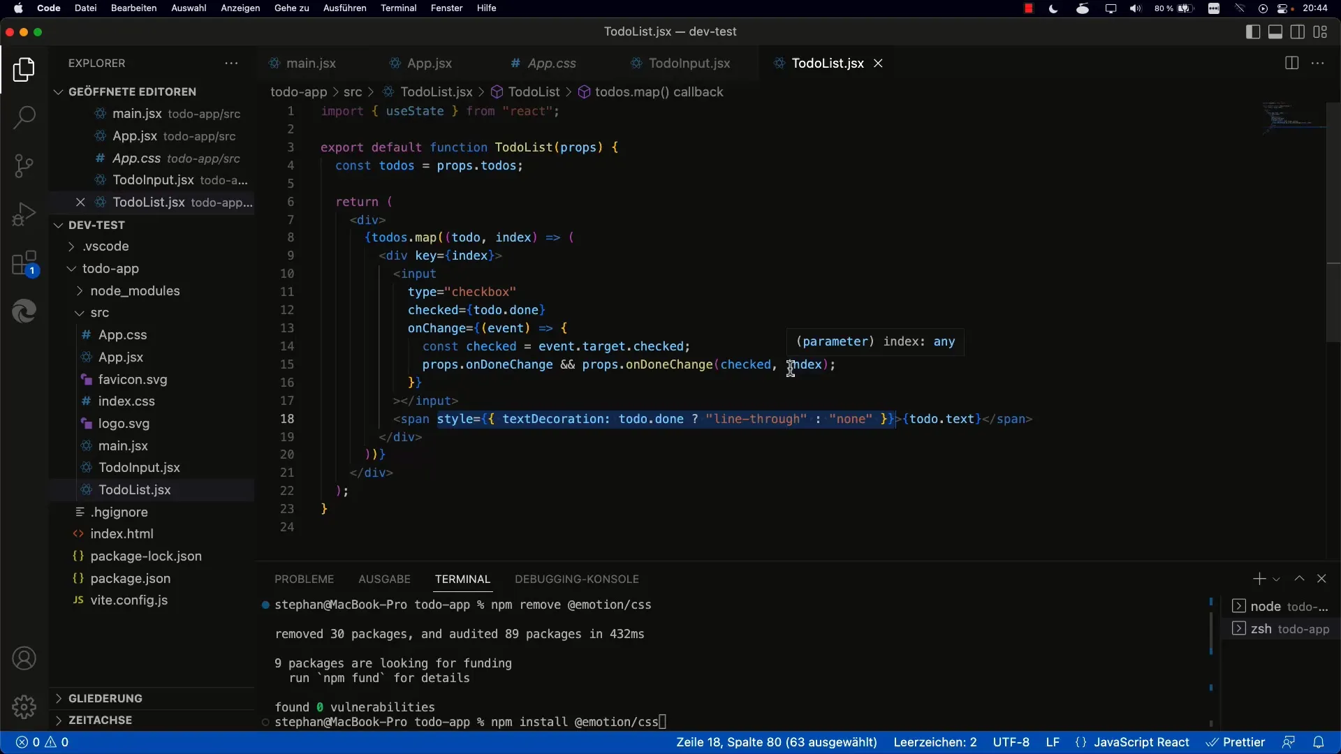Image resolution: width=1341 pixels, height=754 pixels.
Task: Create a new terminal with plus icon
Action: (1259, 579)
